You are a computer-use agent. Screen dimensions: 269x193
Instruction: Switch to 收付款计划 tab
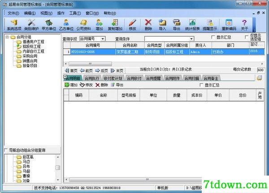coord(113,78)
